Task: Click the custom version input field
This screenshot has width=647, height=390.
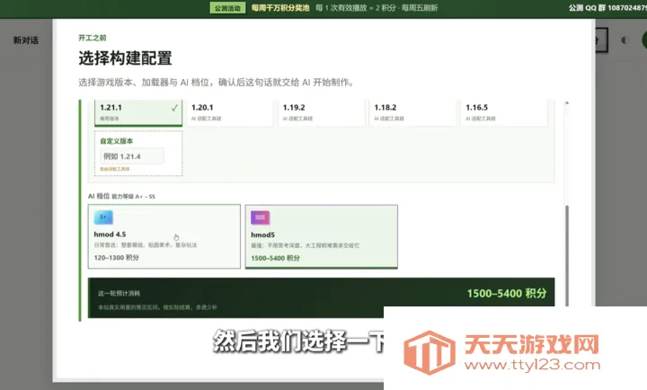Action: tap(132, 156)
